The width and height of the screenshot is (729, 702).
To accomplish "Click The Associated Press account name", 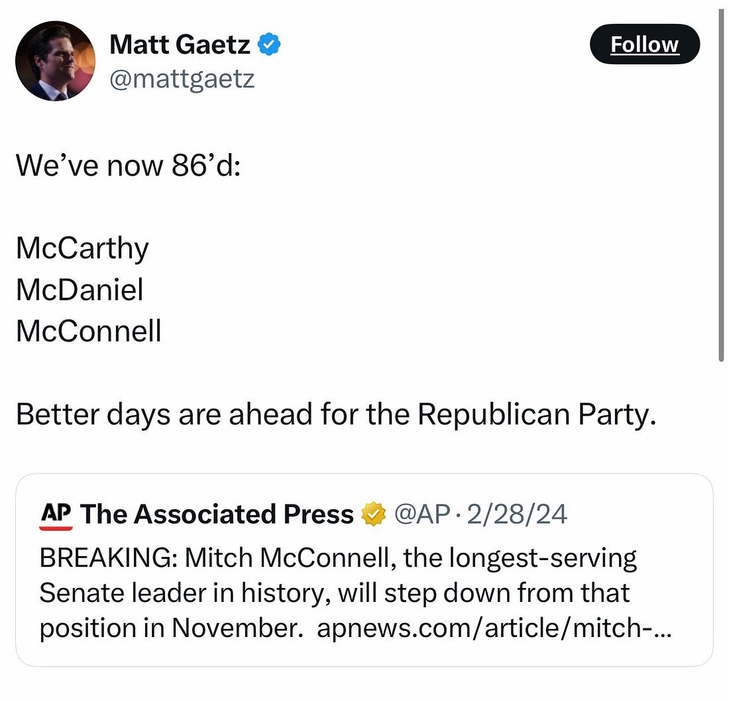I will coord(217,515).
